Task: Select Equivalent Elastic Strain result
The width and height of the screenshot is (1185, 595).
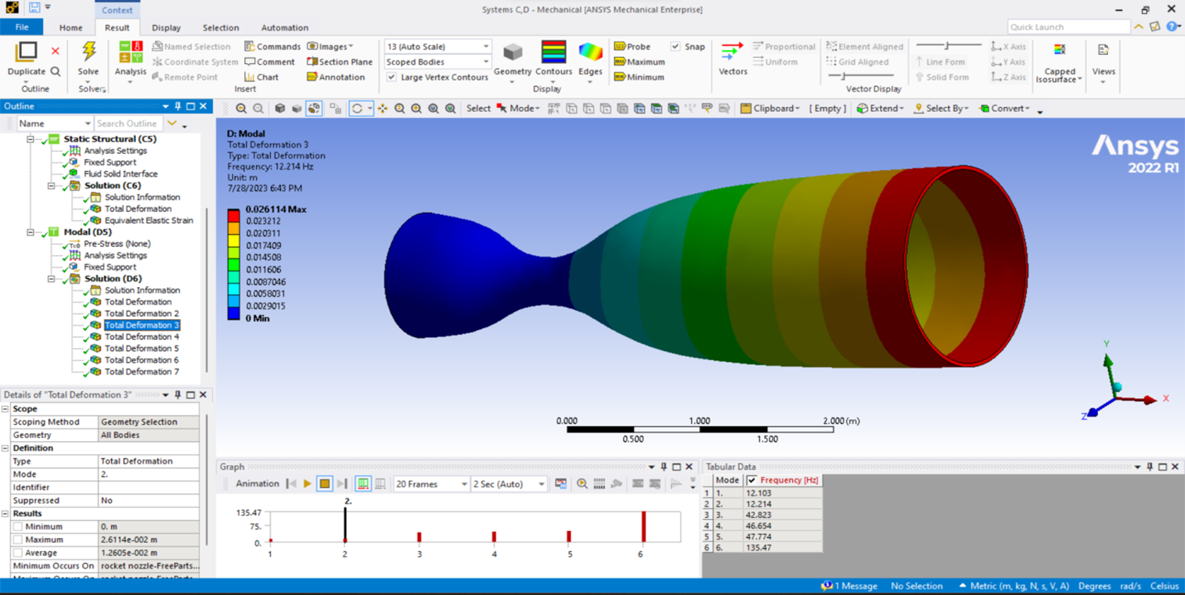Action: click(149, 220)
